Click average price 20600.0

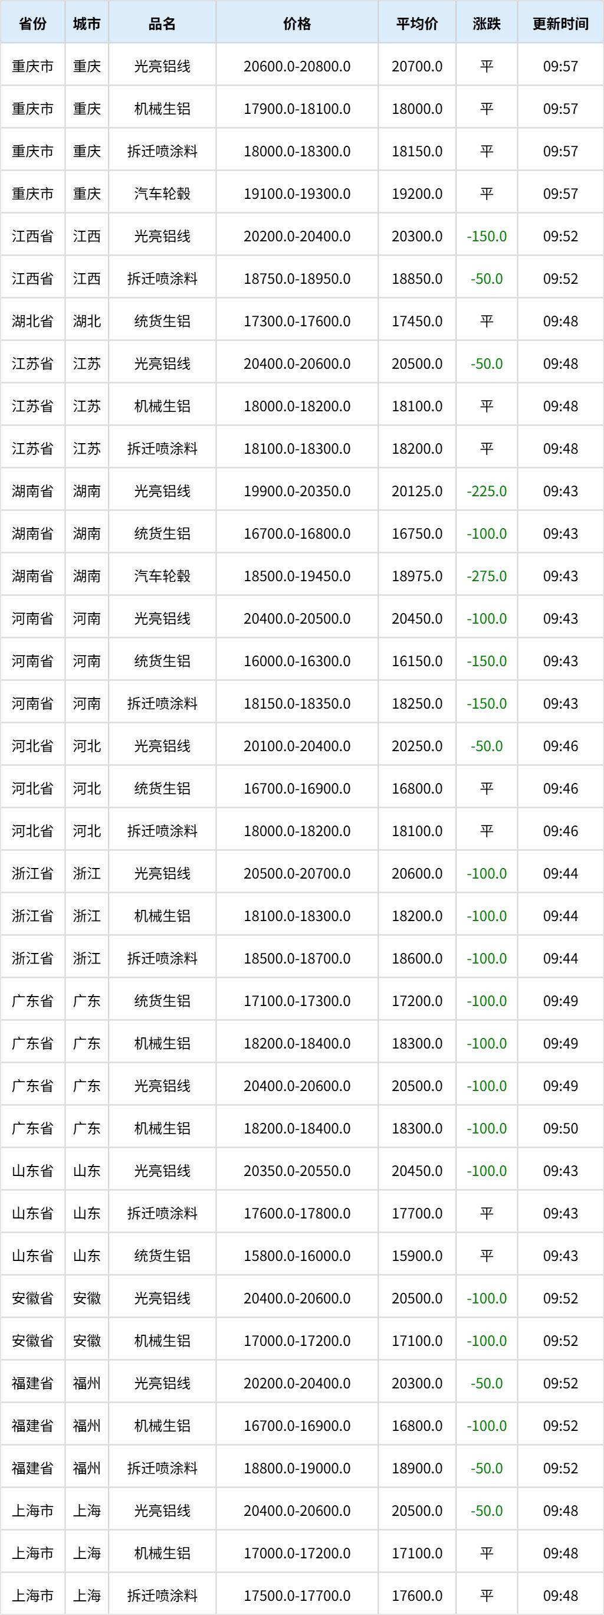point(417,873)
